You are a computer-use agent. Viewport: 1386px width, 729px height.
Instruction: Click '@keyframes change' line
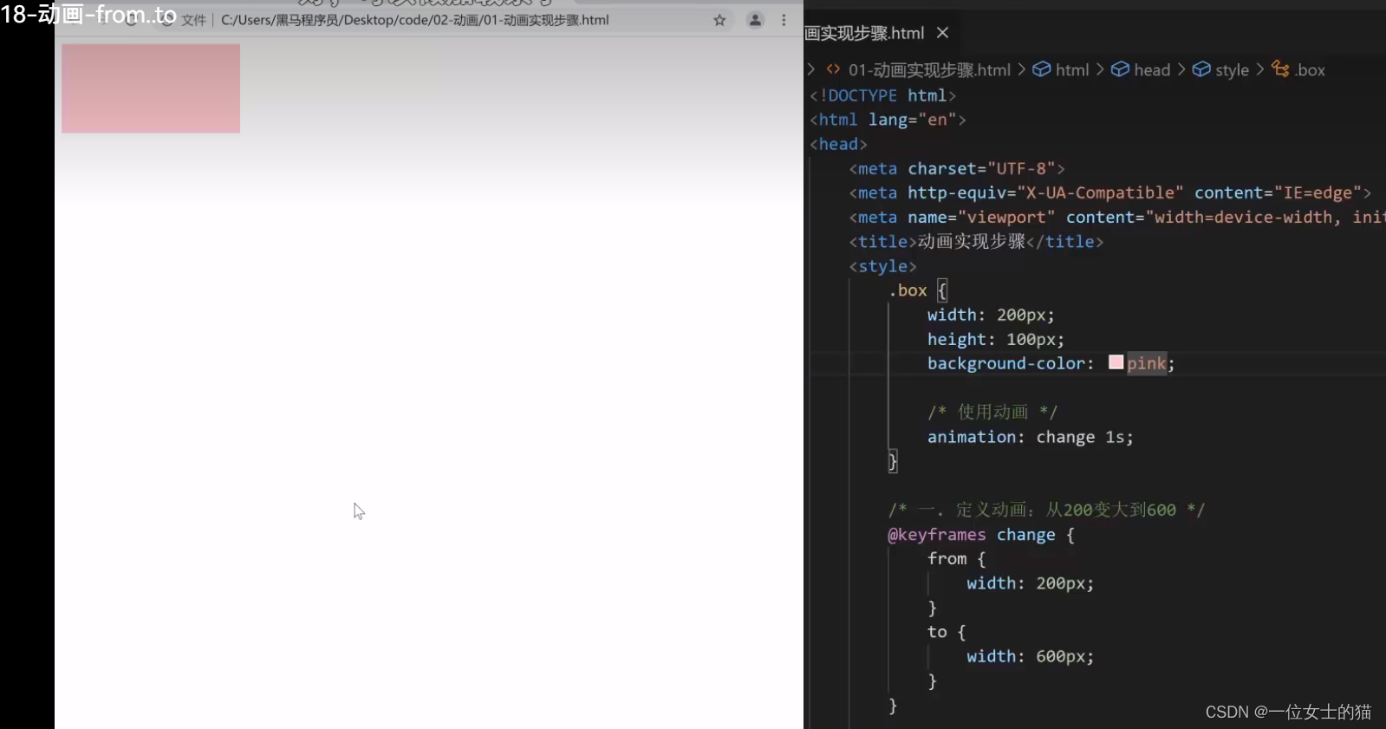tap(981, 535)
